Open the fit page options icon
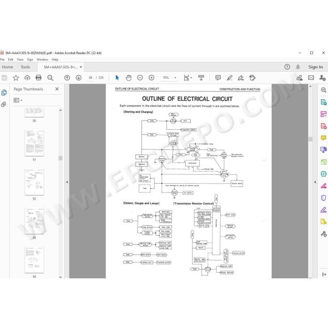The height and width of the screenshot is (328, 328). (x=187, y=78)
